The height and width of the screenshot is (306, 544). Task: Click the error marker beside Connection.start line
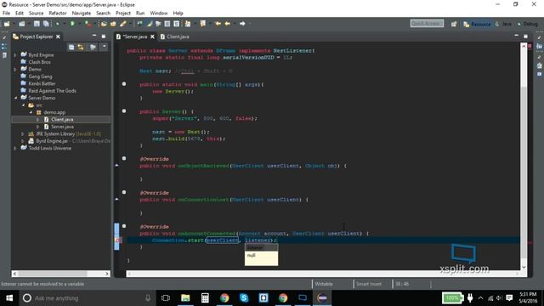coord(118,240)
